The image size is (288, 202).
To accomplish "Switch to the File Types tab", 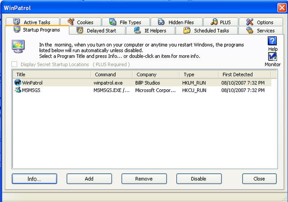I will pyautogui.click(x=126, y=22).
